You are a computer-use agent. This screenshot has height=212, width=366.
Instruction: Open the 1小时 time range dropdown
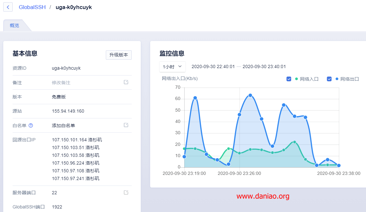(x=172, y=67)
